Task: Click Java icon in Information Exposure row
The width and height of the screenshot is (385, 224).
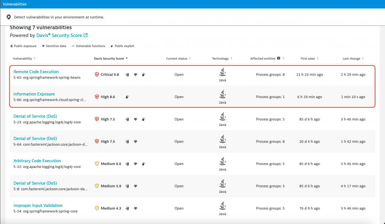Action: click(223, 94)
